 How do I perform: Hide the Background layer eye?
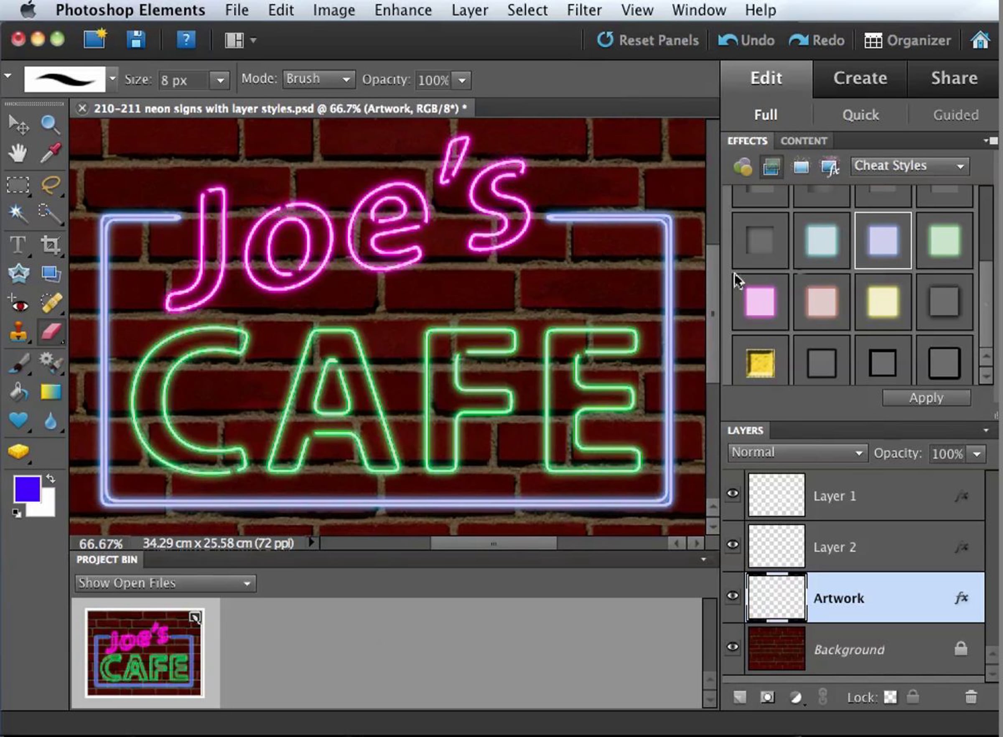point(732,647)
